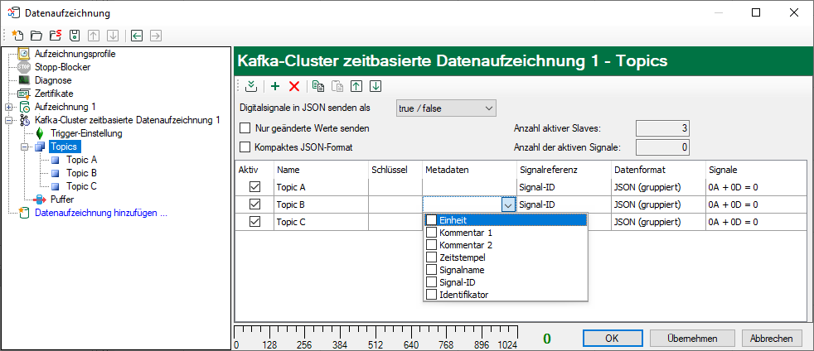Collapse the Kafka-Cluster tree node
The width and height of the screenshot is (814, 351).
tap(9, 120)
